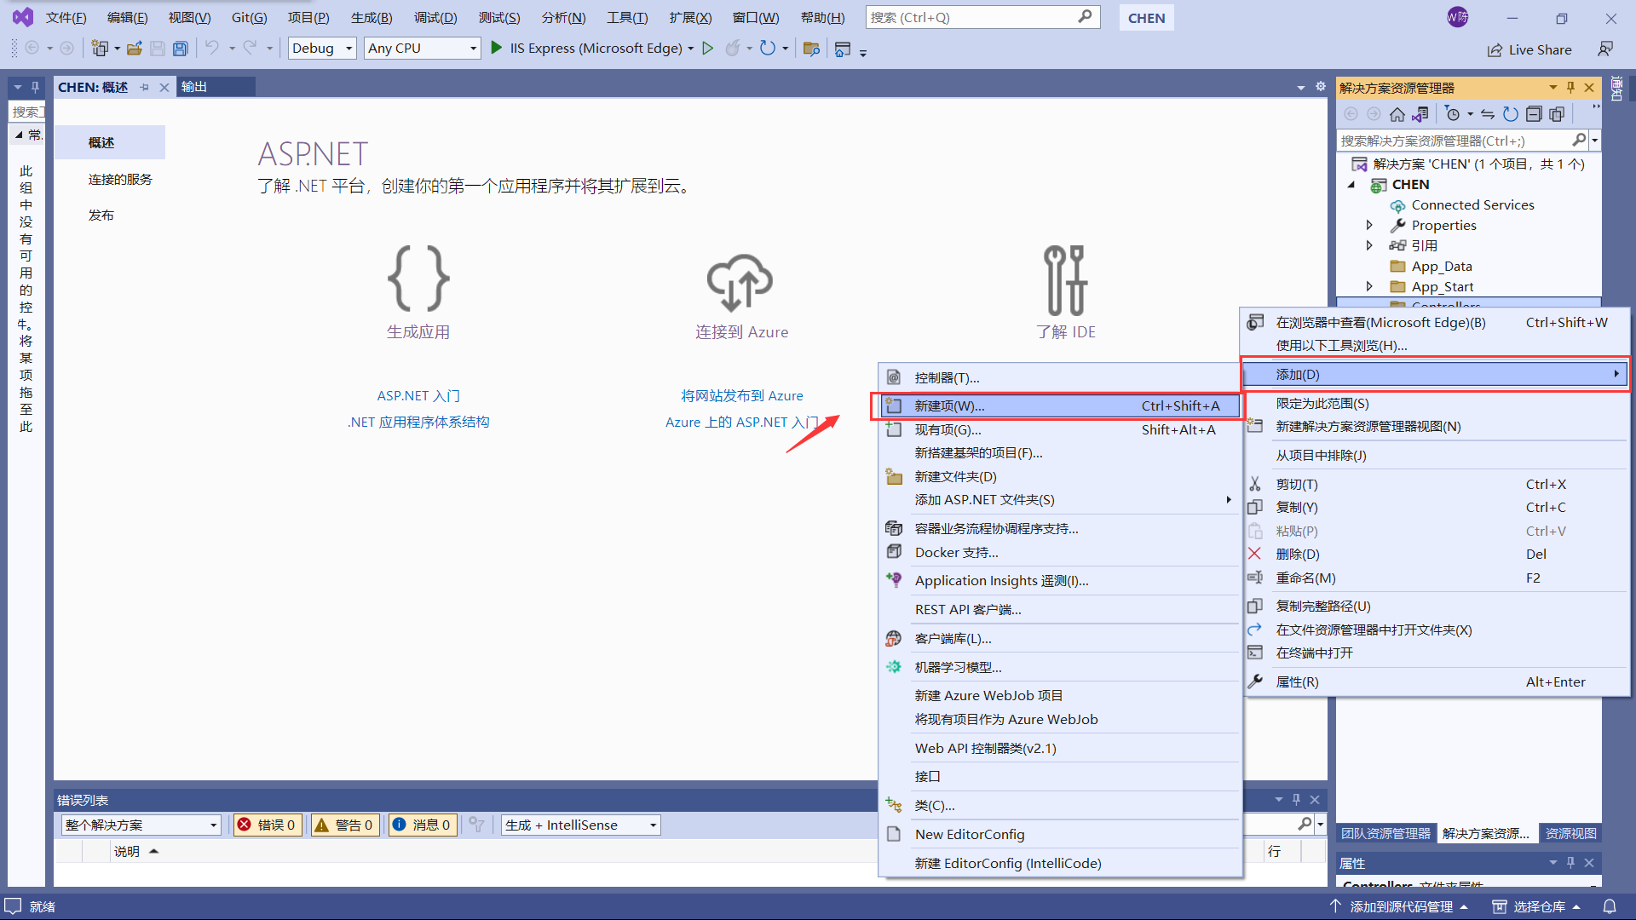Toggle the error list clear-filter funnel icon
Viewport: 1636px width, 920px height.
click(476, 825)
